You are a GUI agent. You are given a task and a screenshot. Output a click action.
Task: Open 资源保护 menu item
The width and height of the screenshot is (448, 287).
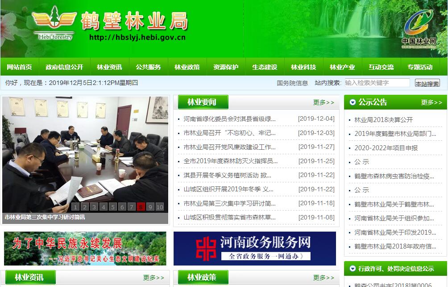pyautogui.click(x=226, y=67)
